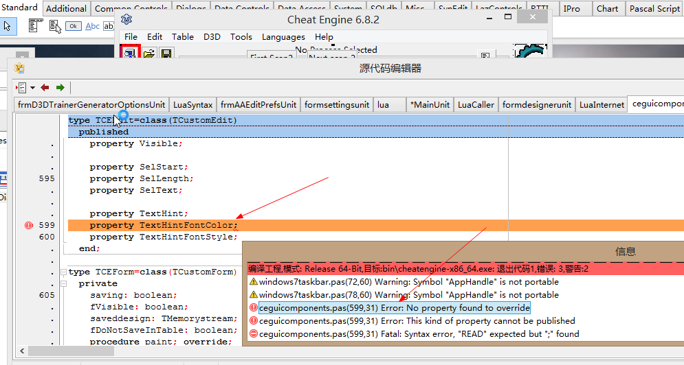Select the Pascal Script palette tab

coord(654,9)
